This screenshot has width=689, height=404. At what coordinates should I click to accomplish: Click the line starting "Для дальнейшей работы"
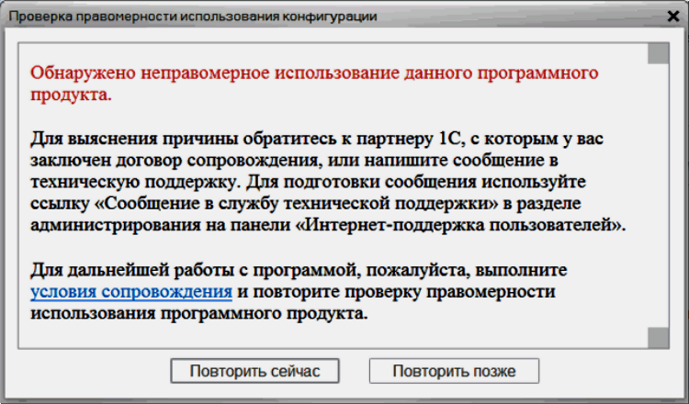point(299,270)
